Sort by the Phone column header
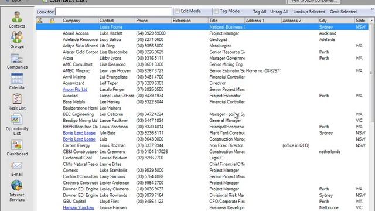 (x=153, y=21)
